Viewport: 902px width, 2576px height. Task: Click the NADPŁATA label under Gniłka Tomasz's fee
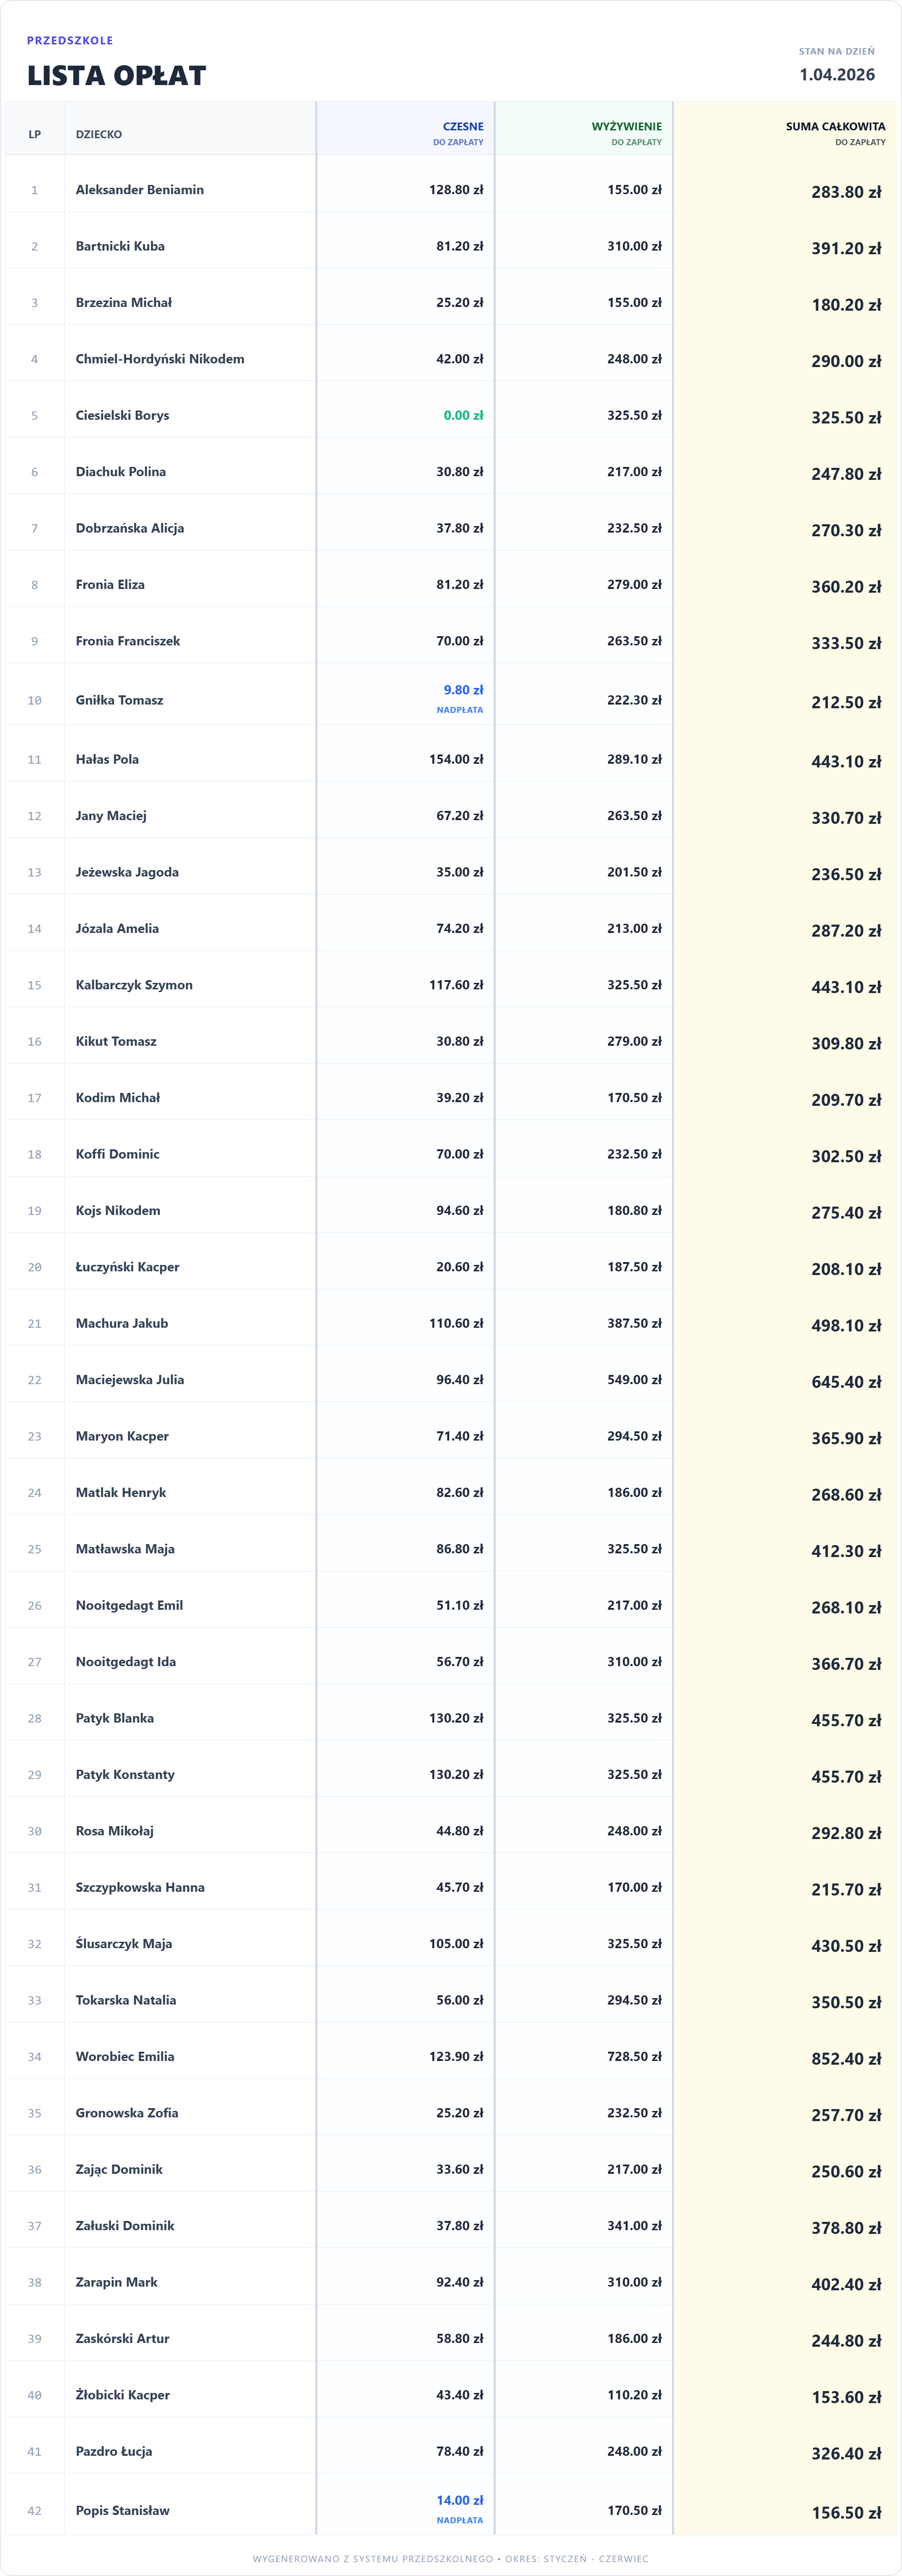coord(460,710)
